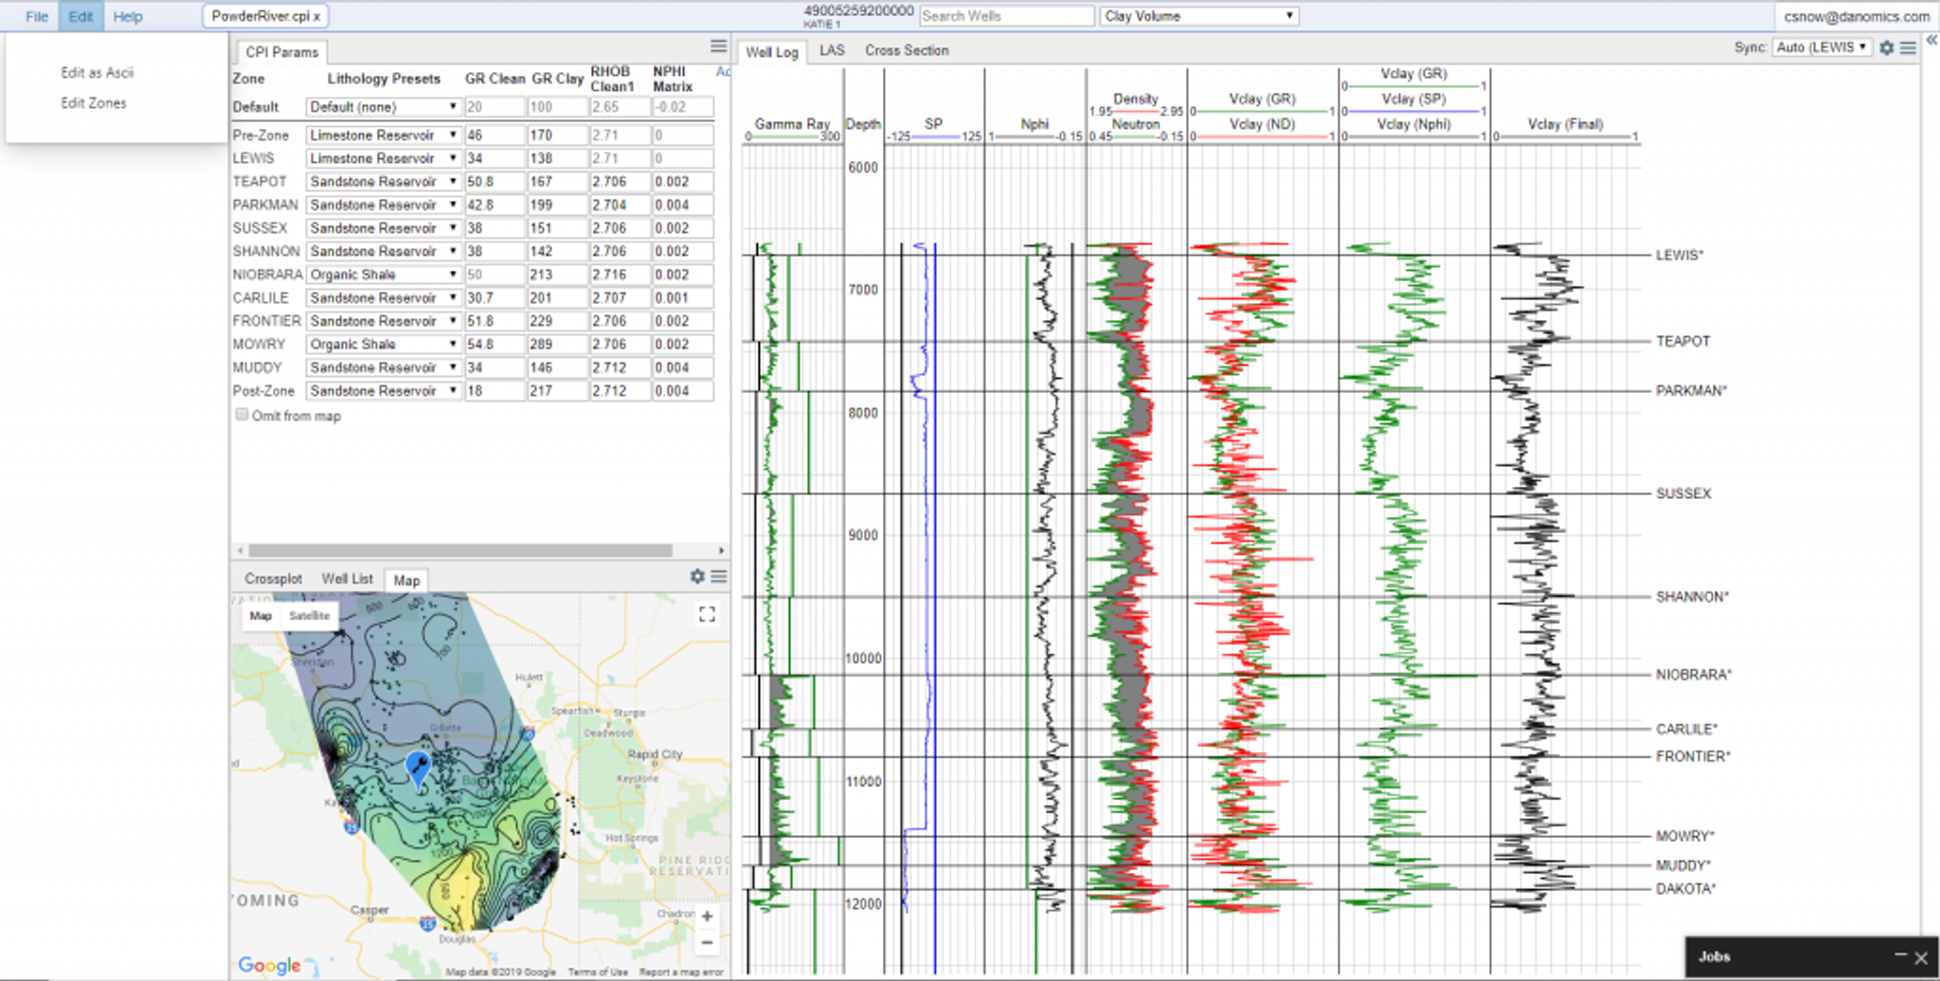Minimize the Jobs panel
The image size is (1940, 981).
(1900, 955)
